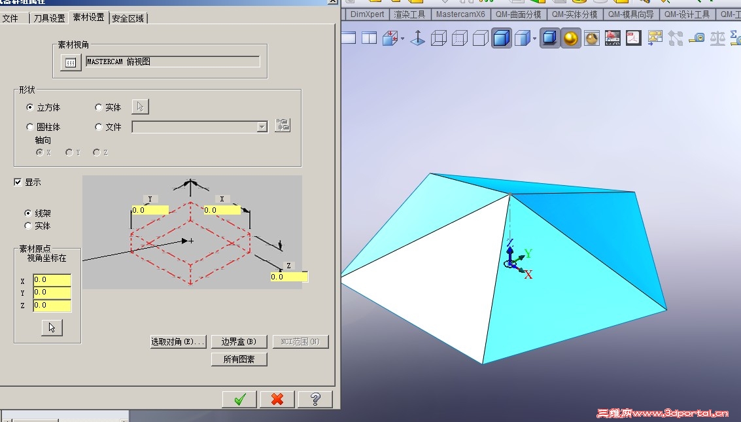Viewport: 741px width, 422px height.
Task: Open help via the question mark
Action: tap(315, 399)
